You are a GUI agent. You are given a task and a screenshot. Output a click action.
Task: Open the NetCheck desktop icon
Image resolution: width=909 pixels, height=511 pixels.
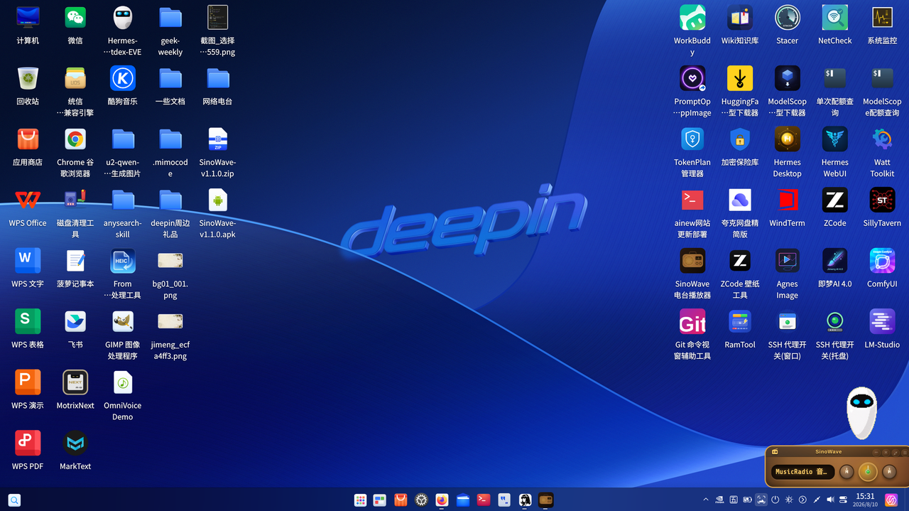click(x=835, y=18)
